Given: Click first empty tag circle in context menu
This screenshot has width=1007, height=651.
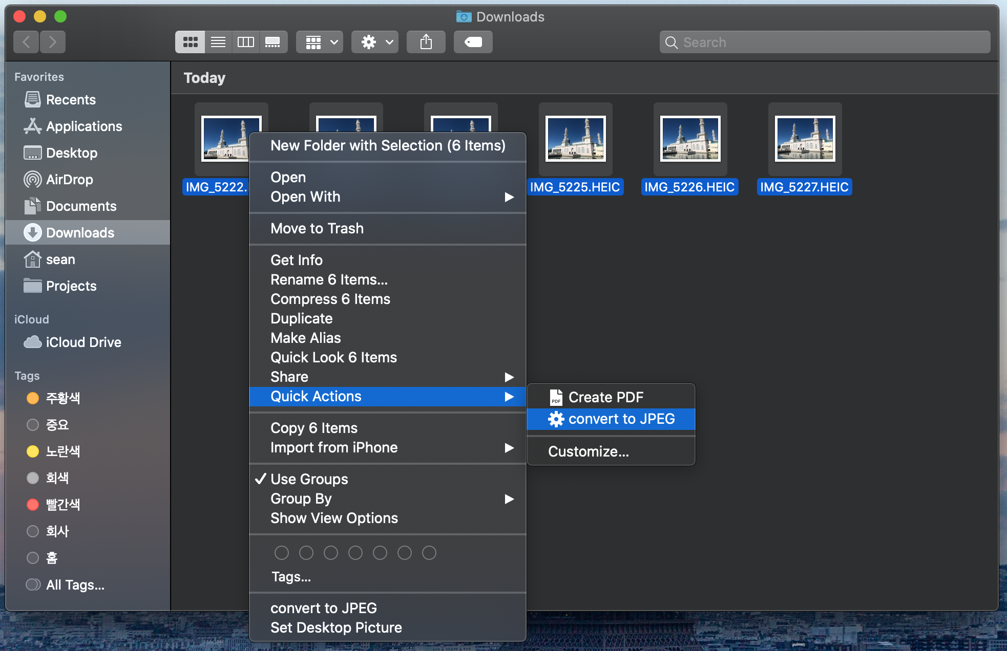Looking at the screenshot, I should click(x=282, y=553).
